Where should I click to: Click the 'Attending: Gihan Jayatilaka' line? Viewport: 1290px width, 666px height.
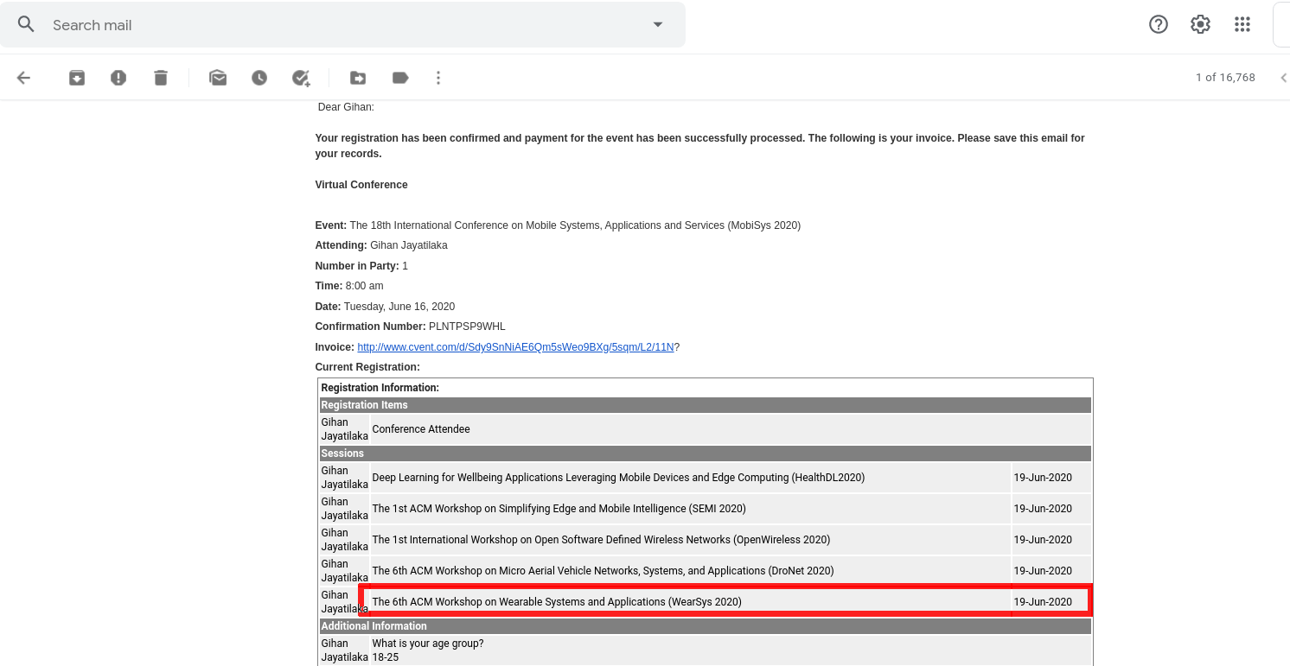pos(381,245)
